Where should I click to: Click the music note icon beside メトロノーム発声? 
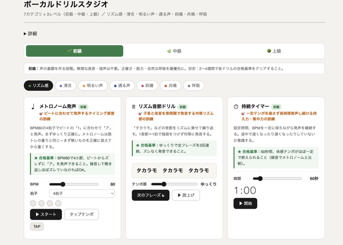pos(33,107)
